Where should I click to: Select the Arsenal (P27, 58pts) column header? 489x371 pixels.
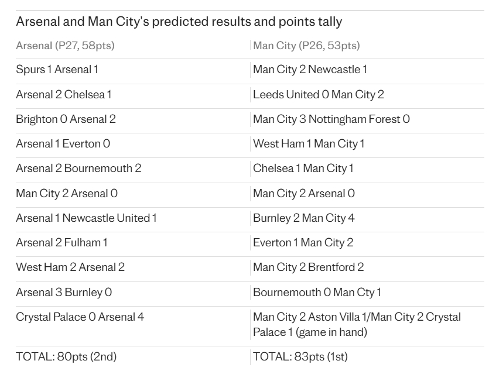click(65, 46)
